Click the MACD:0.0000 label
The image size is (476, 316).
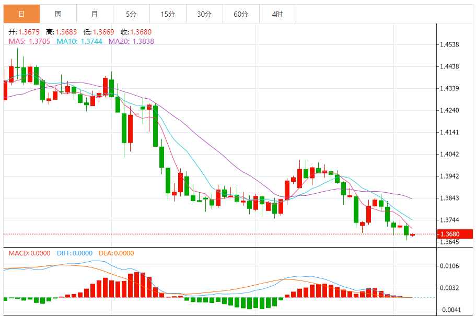(29, 253)
